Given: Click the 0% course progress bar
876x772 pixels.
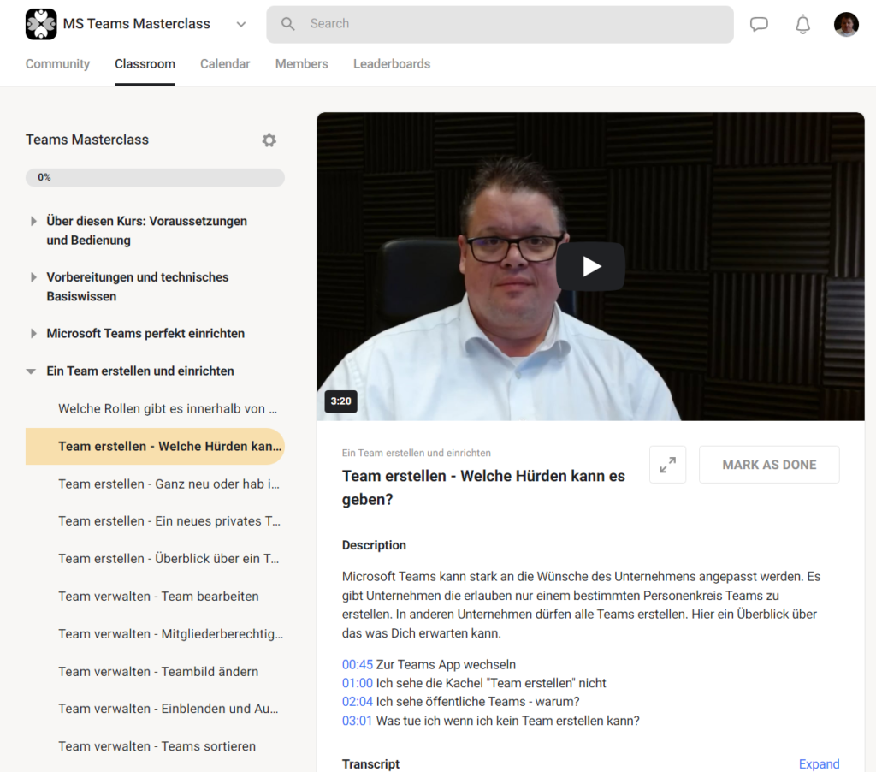Looking at the screenshot, I should coord(155,177).
